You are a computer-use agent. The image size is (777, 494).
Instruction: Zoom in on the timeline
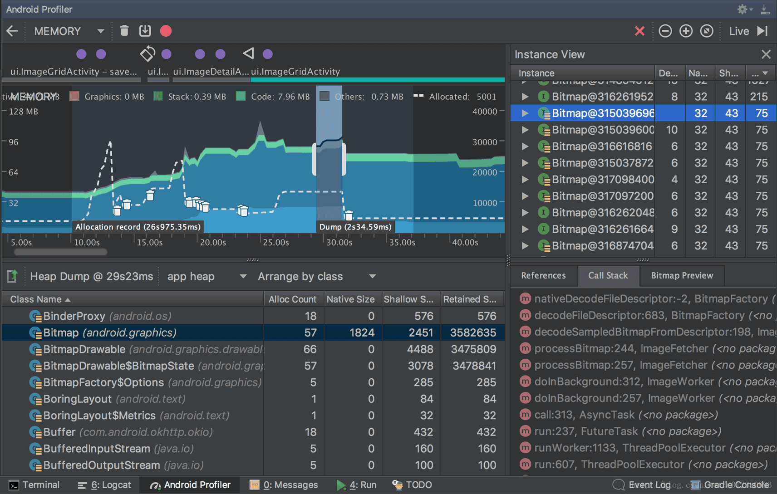686,31
